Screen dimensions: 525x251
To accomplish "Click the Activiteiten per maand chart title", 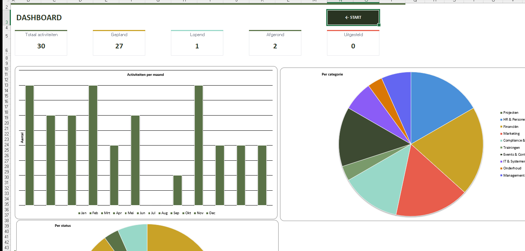I will (x=145, y=75).
